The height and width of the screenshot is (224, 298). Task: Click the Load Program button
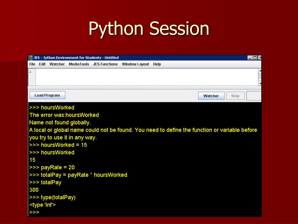pyautogui.click(x=47, y=95)
